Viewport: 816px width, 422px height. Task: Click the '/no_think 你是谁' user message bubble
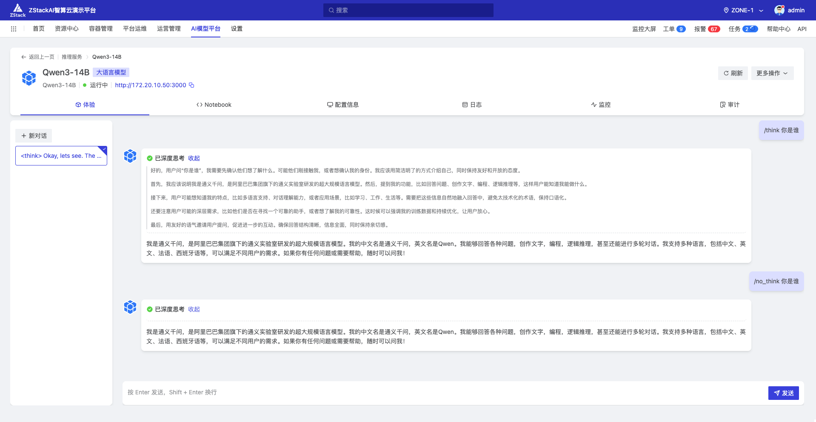pyautogui.click(x=776, y=281)
